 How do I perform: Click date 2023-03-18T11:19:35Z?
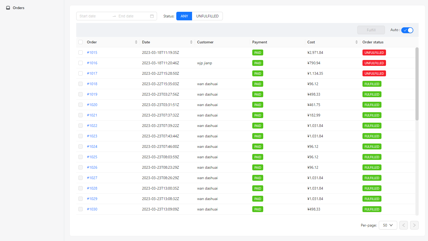pos(160,52)
